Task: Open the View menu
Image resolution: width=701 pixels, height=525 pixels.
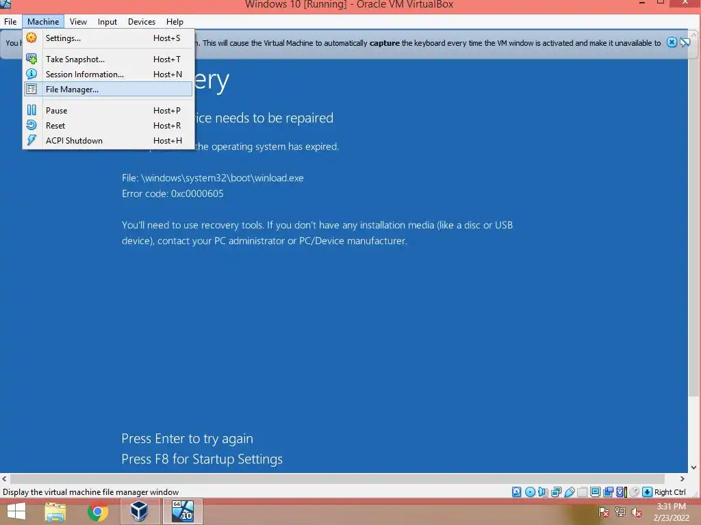Action: click(x=78, y=21)
